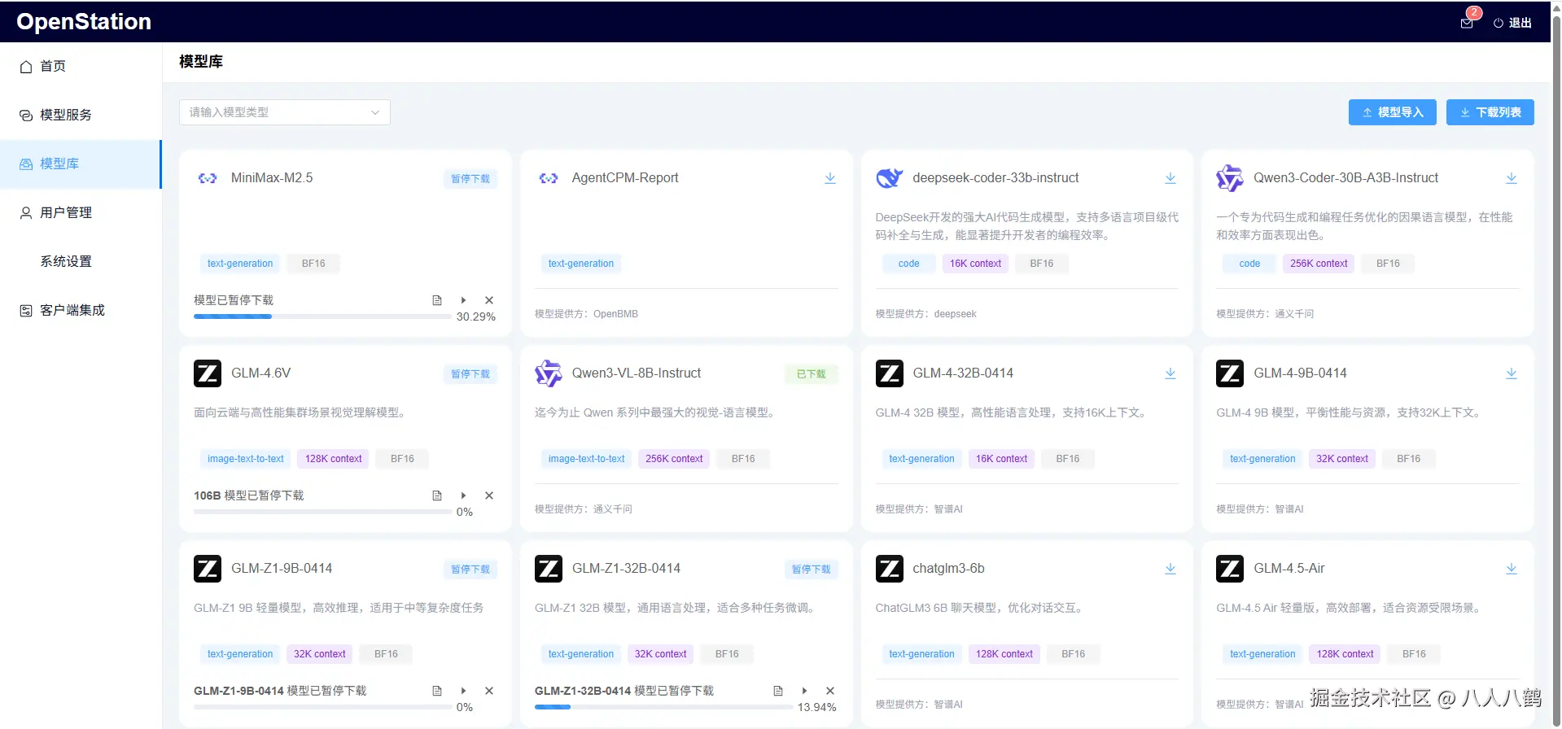
Task: Click image-text-to-text tag on GLM-4.6V
Action: pos(246,459)
